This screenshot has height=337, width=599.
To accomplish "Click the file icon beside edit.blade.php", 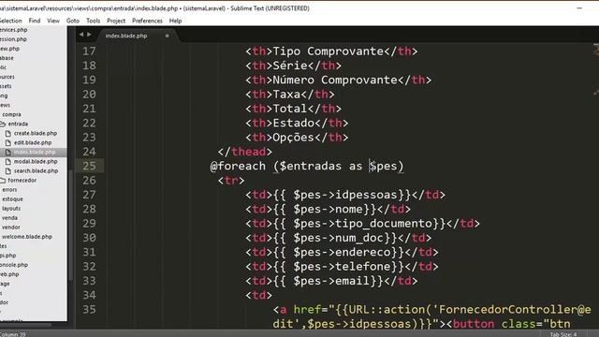I will tap(8, 142).
